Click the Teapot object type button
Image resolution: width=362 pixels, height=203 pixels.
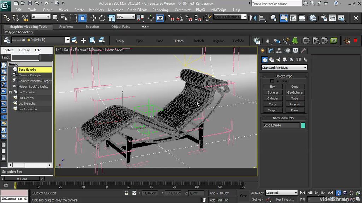pyautogui.click(x=273, y=110)
